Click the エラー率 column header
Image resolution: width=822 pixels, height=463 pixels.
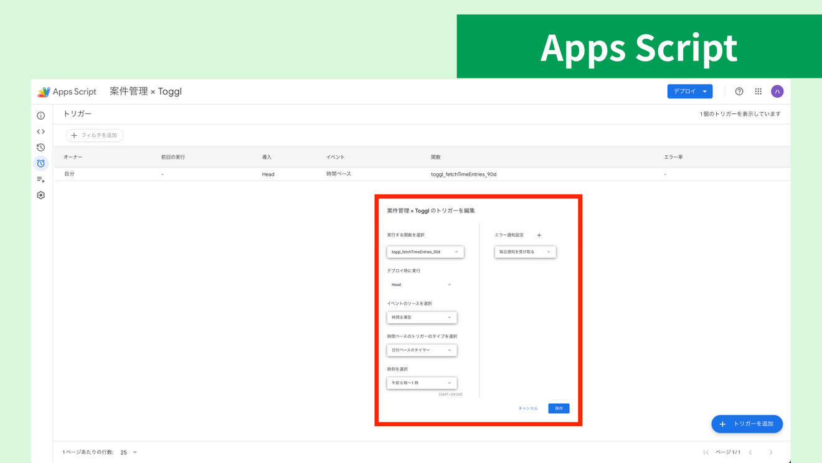tap(673, 157)
